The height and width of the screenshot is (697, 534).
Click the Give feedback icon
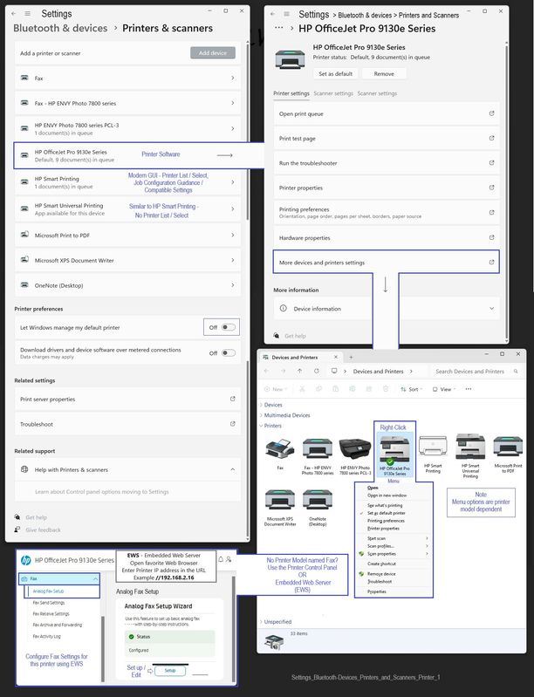[x=17, y=530]
